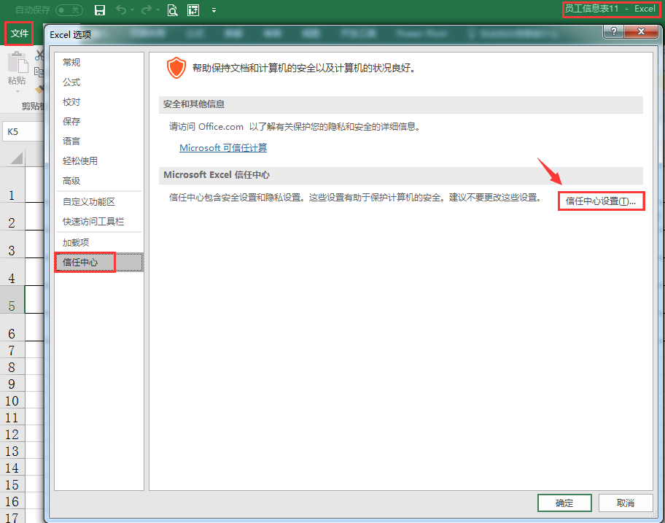
Task: Toggle the AutoSave switch
Action: 69,10
